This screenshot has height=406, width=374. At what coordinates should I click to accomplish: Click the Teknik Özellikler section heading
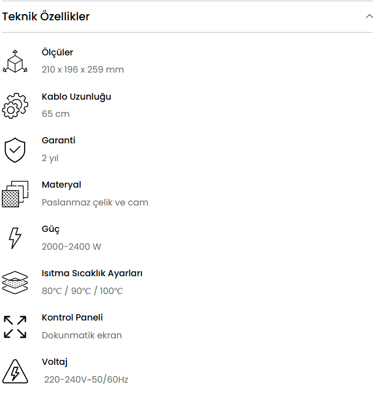click(x=46, y=17)
